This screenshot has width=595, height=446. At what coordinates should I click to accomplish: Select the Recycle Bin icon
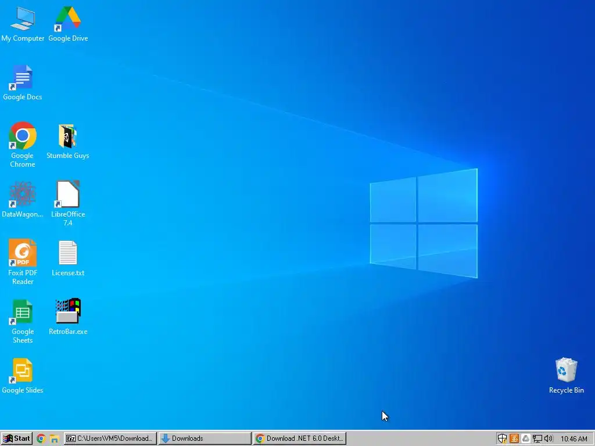coord(566,376)
